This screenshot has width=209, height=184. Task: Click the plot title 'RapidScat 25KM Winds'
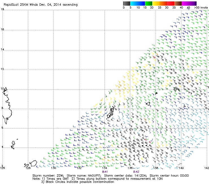click(x=21, y=5)
